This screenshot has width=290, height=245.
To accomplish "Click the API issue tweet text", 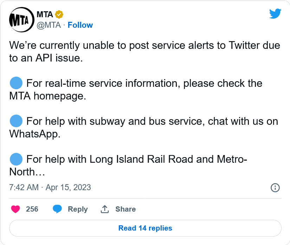I will (x=144, y=52).
